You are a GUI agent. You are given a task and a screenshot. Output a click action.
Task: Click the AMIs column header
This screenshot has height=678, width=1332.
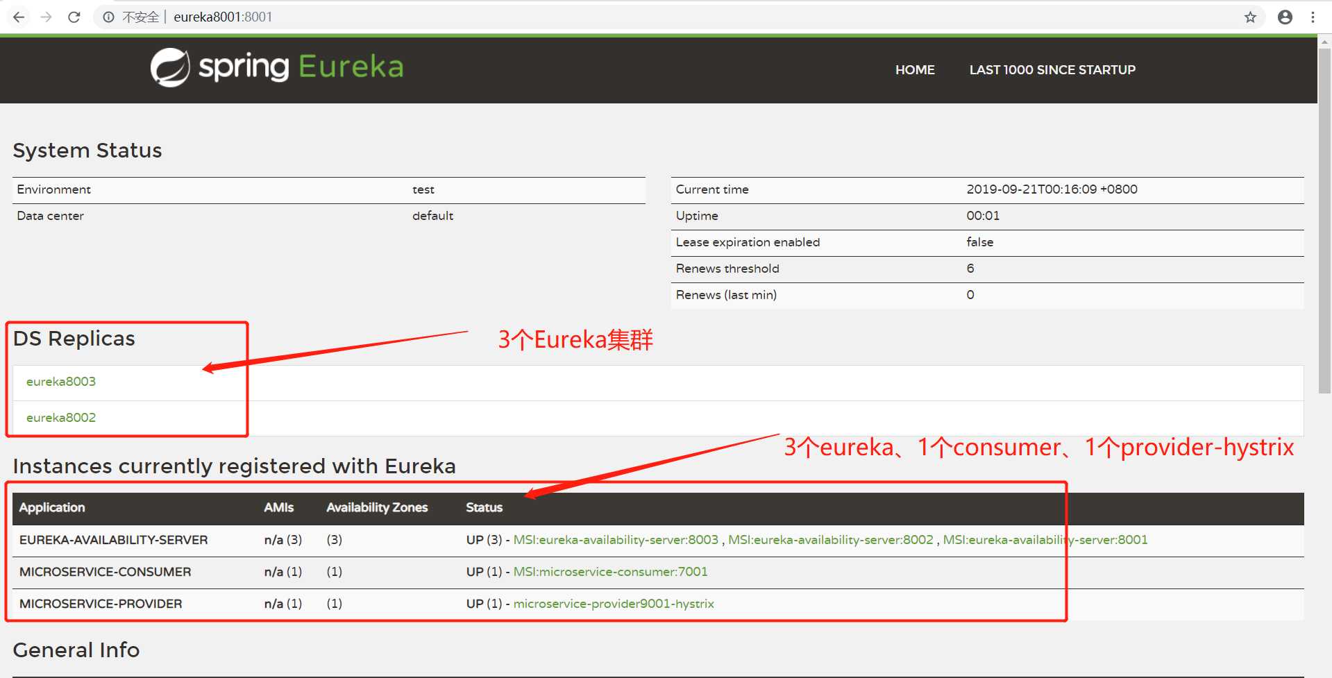pyautogui.click(x=278, y=507)
